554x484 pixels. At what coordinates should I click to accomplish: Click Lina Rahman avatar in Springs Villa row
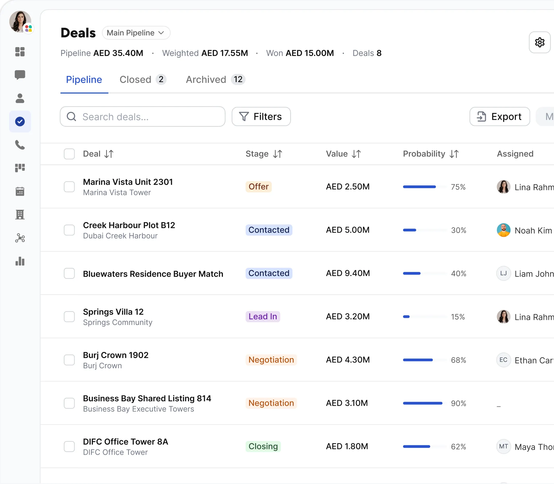503,317
